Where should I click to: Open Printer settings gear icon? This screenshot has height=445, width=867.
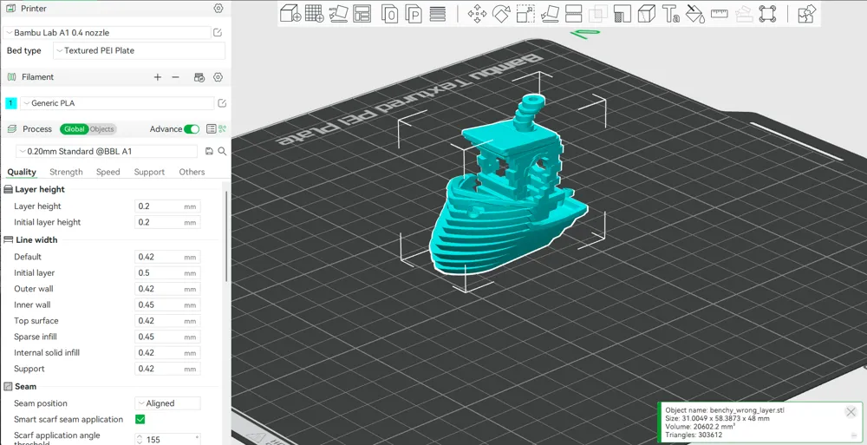pyautogui.click(x=218, y=9)
